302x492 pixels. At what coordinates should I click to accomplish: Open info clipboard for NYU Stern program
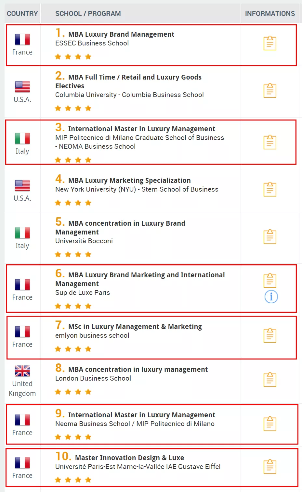[270, 189]
